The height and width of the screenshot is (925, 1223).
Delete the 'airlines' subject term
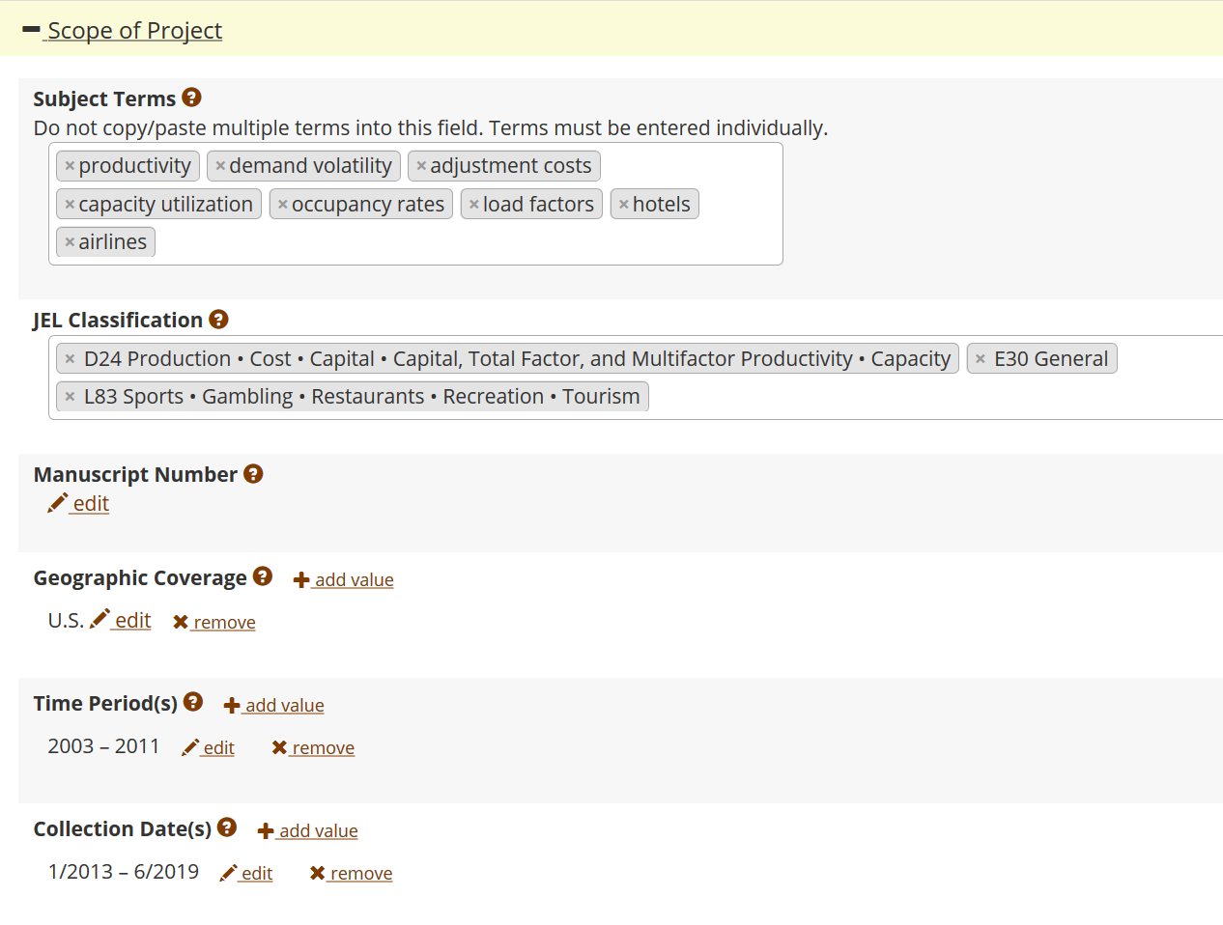point(70,242)
